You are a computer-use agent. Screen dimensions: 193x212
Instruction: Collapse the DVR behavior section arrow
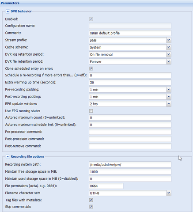pyautogui.click(x=8, y=11)
